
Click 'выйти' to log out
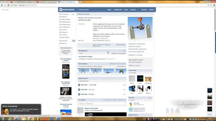(152, 10)
